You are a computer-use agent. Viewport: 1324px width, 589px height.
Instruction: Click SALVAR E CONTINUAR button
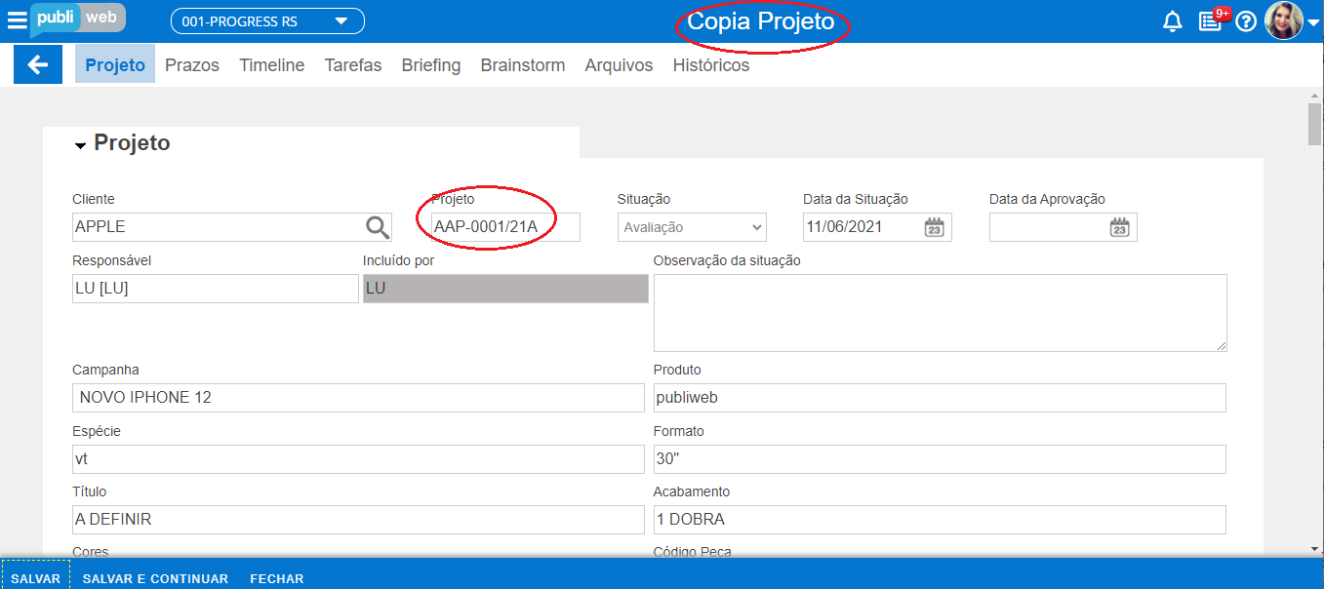click(x=155, y=578)
